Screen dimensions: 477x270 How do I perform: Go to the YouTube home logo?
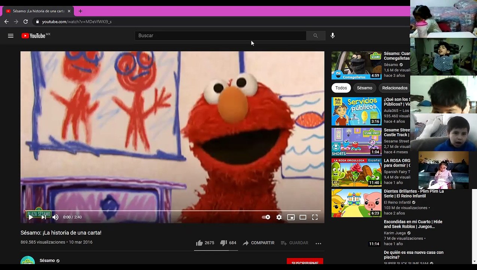tap(36, 36)
